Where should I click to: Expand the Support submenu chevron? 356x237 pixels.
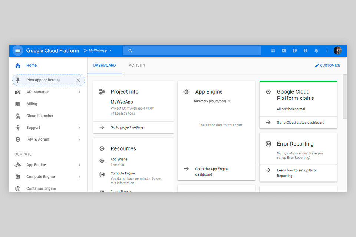pos(79,128)
